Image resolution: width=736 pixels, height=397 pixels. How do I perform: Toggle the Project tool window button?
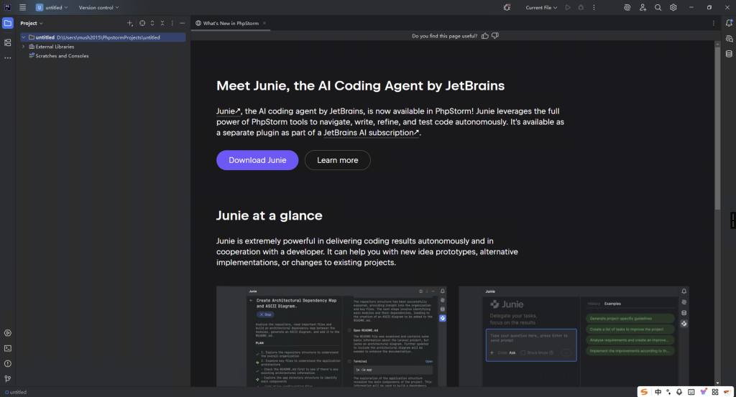pos(7,23)
